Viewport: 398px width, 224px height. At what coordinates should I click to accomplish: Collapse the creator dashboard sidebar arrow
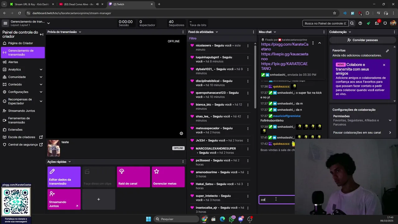point(41,35)
